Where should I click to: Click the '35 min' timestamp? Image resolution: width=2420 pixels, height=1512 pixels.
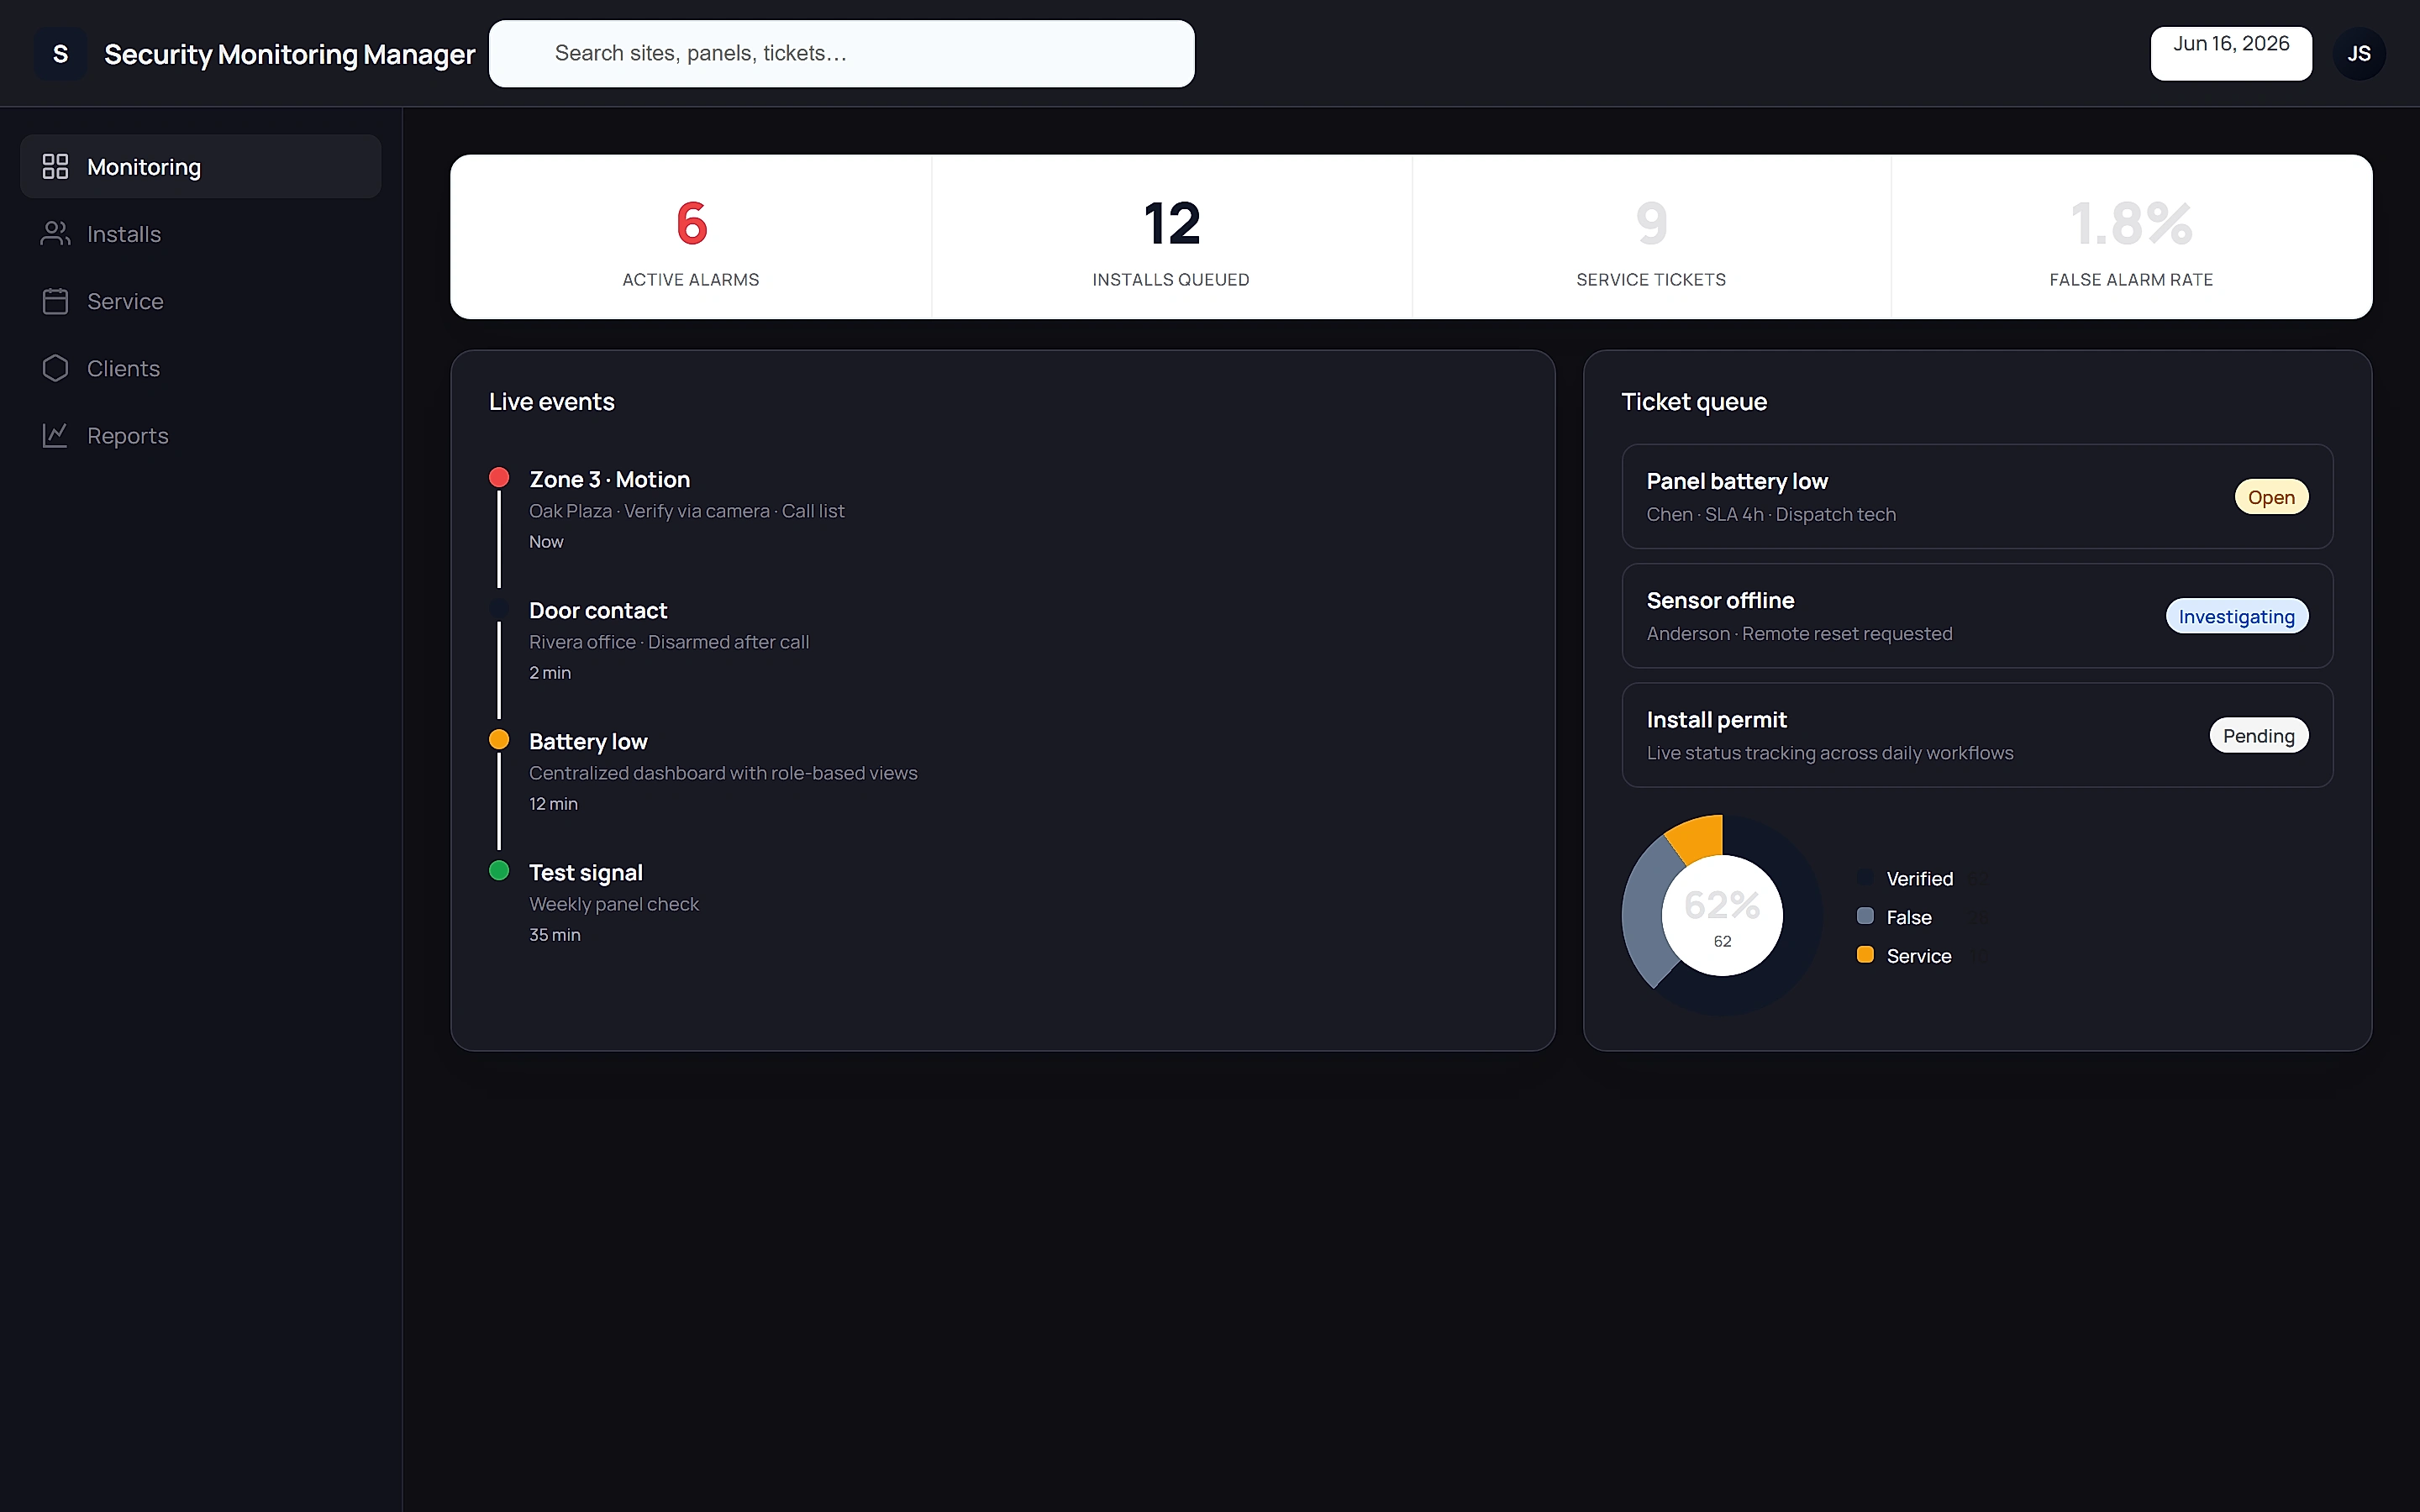(555, 935)
